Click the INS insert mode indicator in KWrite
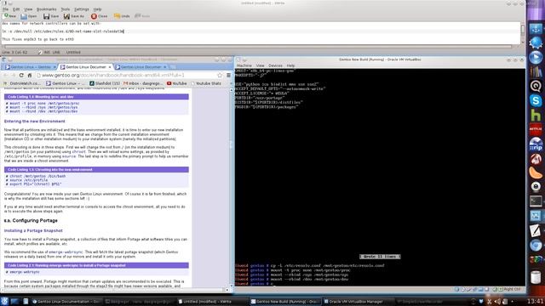545x306 pixels. (x=47, y=53)
